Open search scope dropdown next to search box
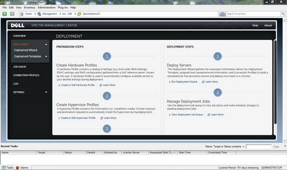Screen dimensions: 287x170 [x=222, y=14]
